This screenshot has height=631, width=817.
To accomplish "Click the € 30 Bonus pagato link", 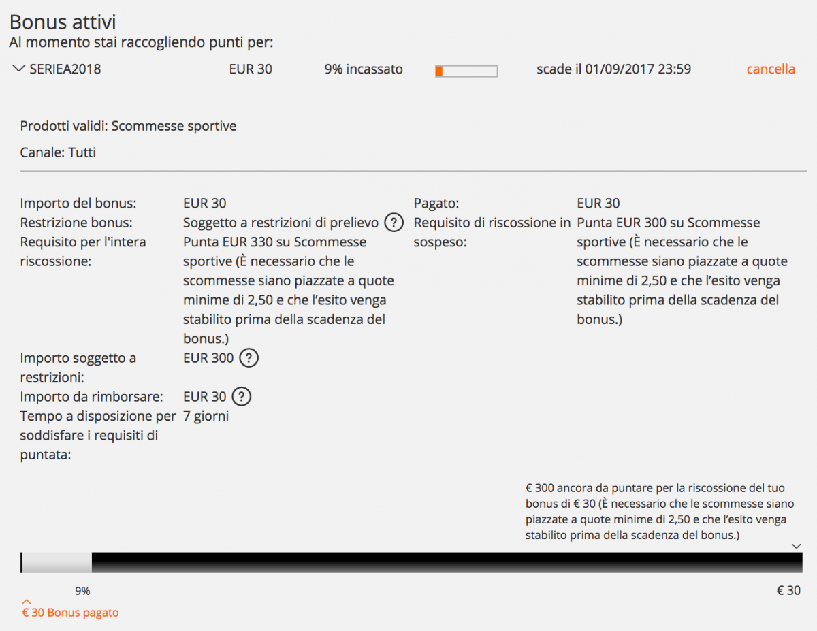I will [70, 613].
